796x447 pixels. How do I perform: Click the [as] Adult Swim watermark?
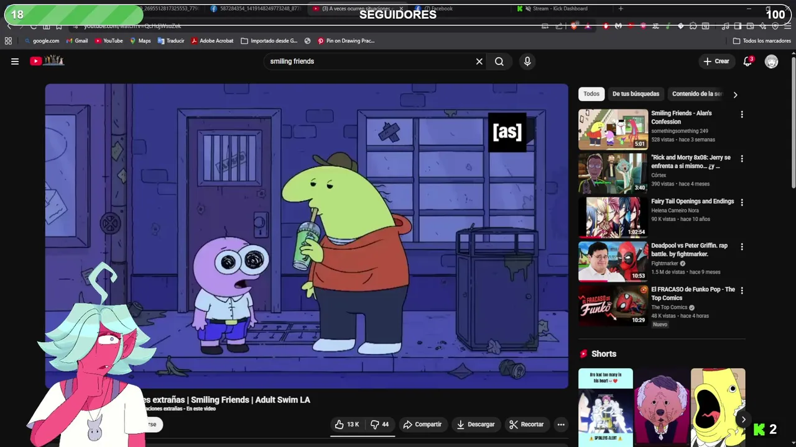click(x=507, y=132)
